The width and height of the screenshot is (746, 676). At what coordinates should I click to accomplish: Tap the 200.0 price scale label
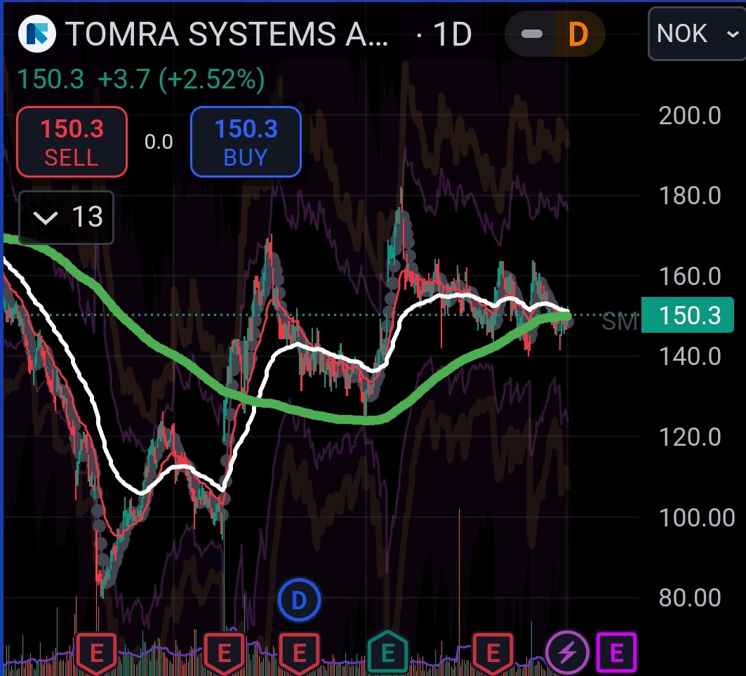pos(690,116)
